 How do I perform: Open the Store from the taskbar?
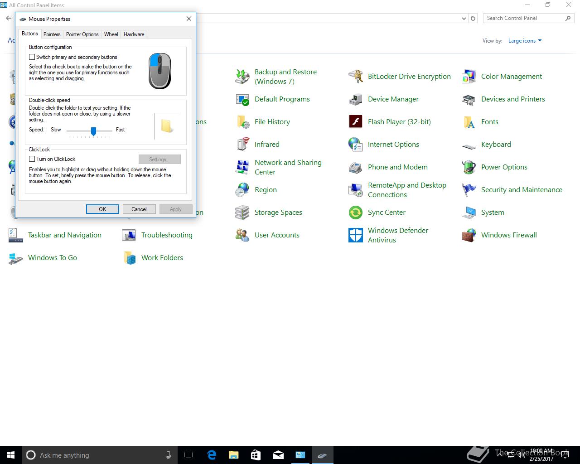coord(256,455)
